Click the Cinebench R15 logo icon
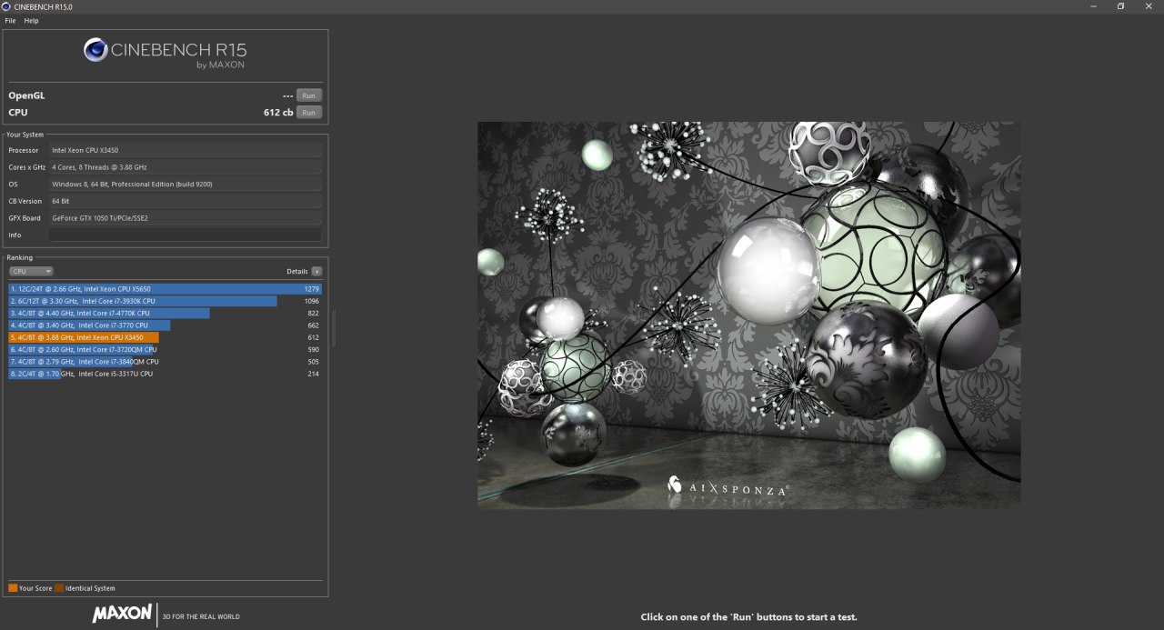1164x630 pixels. point(95,50)
